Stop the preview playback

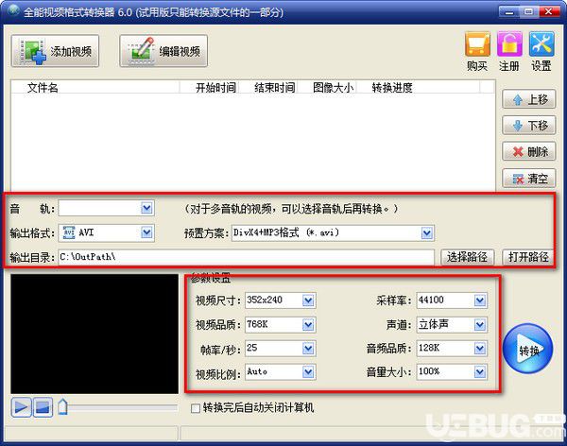(x=43, y=407)
